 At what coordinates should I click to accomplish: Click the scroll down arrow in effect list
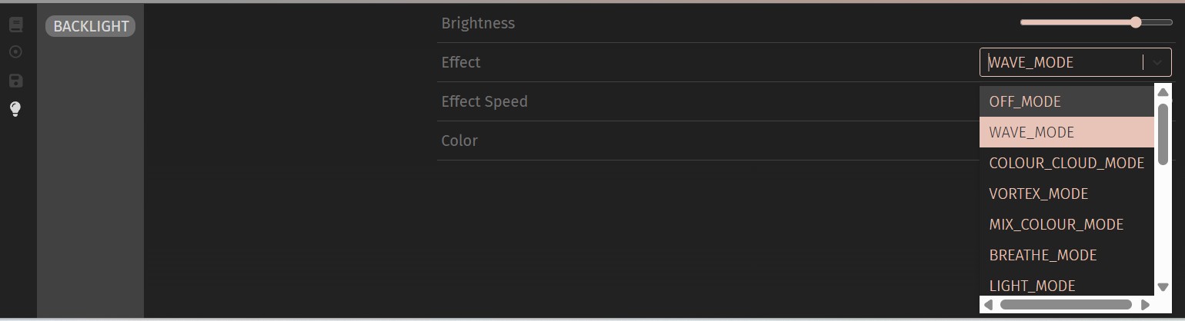[x=1163, y=287]
